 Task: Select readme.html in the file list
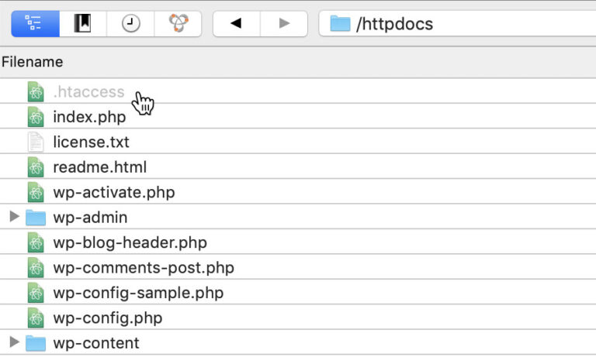[x=298, y=166]
